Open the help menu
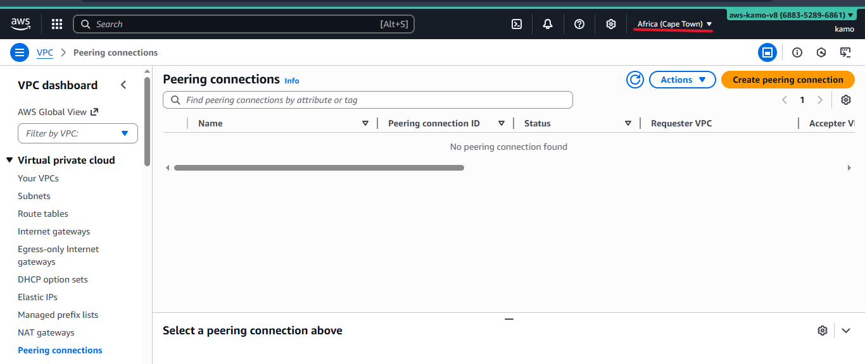 click(579, 23)
